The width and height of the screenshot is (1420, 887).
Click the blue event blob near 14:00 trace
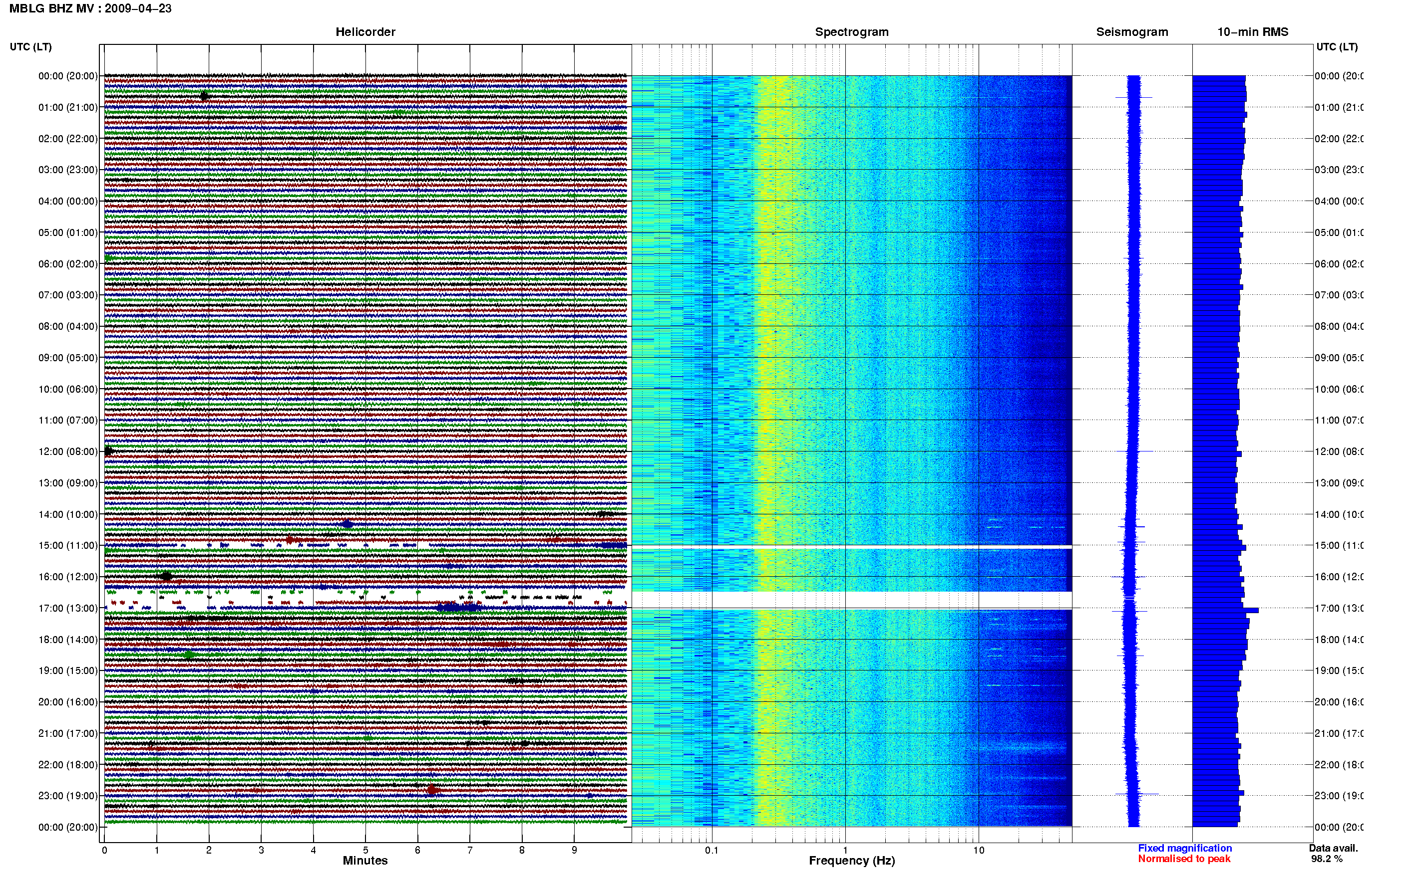(x=348, y=524)
